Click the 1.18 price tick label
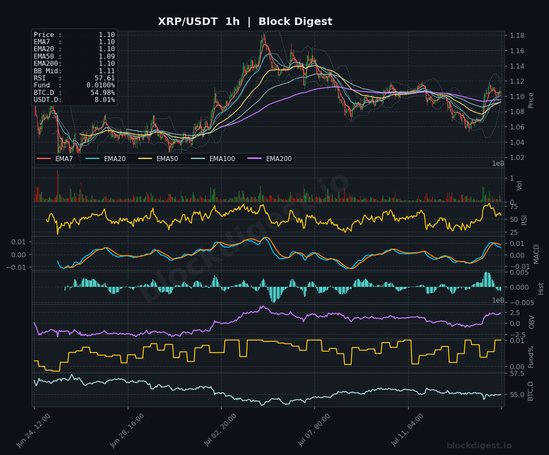The width and height of the screenshot is (549, 455). coord(517,36)
